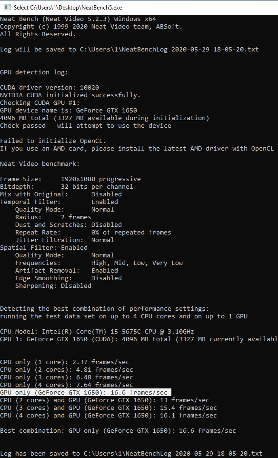
Task: Click '4096 MB total (3327 MB available during initialization)'
Action: (105, 118)
